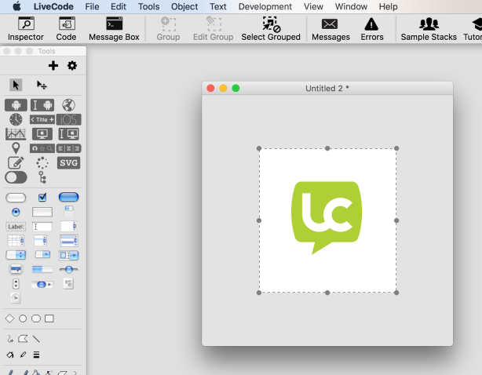This screenshot has width=482, height=375.
Task: Click the LiveCode logo image on the stack
Action: [x=327, y=220]
